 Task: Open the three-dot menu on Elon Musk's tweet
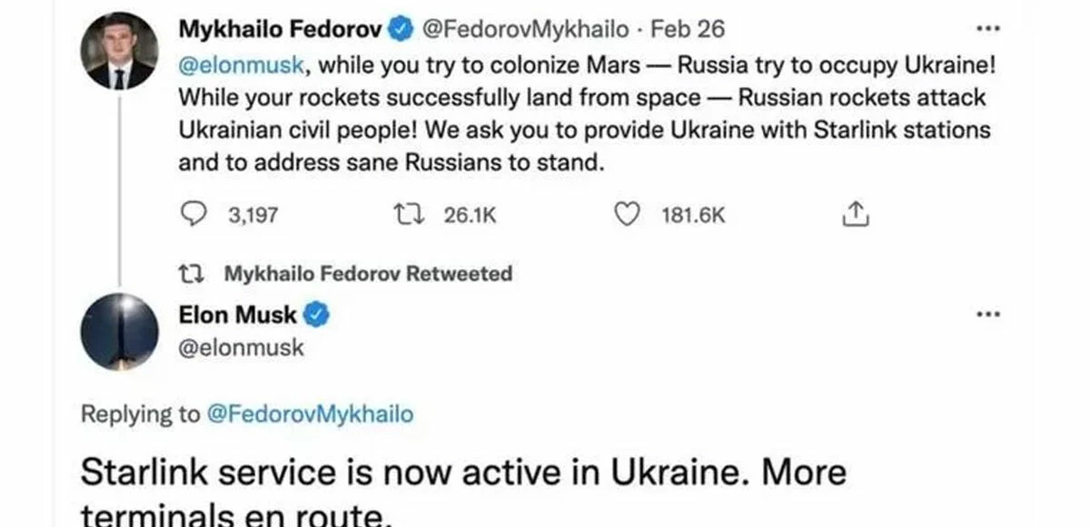tap(986, 315)
